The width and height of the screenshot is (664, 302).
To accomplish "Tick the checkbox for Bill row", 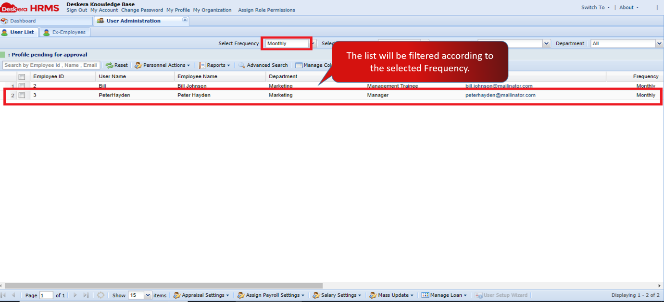I will click(22, 86).
